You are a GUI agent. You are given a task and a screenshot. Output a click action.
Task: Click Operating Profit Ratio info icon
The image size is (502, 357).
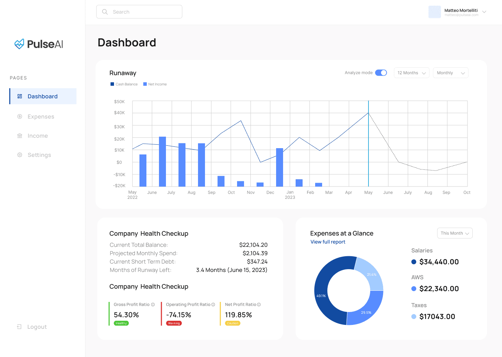213,305
